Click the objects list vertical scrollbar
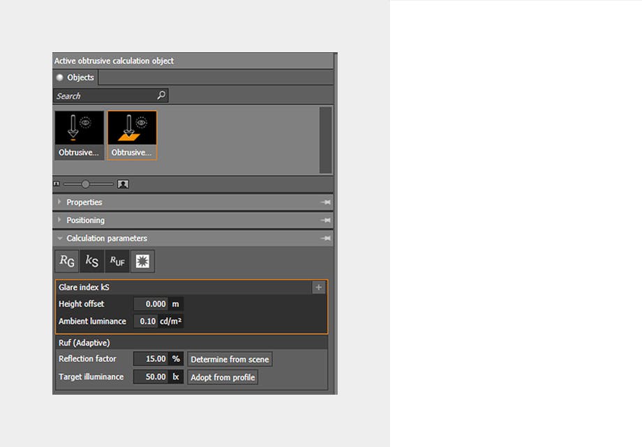This screenshot has width=642, height=447. pos(325,140)
